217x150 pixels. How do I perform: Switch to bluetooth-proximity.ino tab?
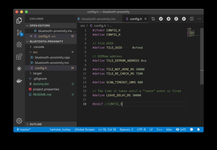[x=100, y=19]
